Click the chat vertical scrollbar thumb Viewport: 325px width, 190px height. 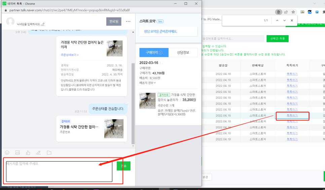click(133, 104)
